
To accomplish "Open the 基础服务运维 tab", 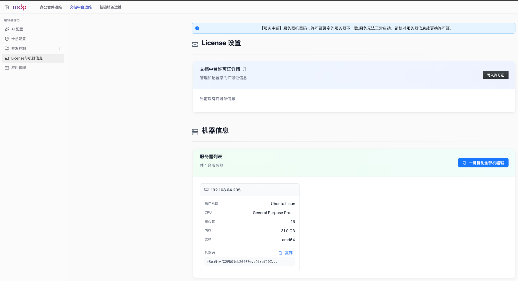I will tap(110, 7).
